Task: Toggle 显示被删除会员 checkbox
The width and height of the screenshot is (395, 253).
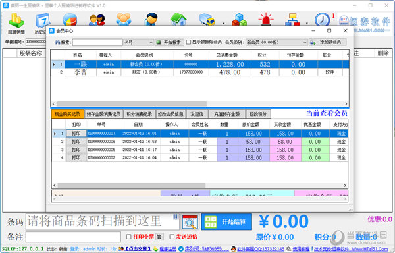Action: point(188,42)
